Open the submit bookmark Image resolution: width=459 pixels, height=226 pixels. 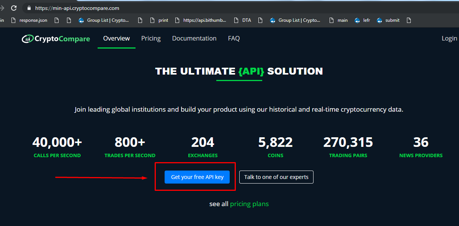coord(388,21)
